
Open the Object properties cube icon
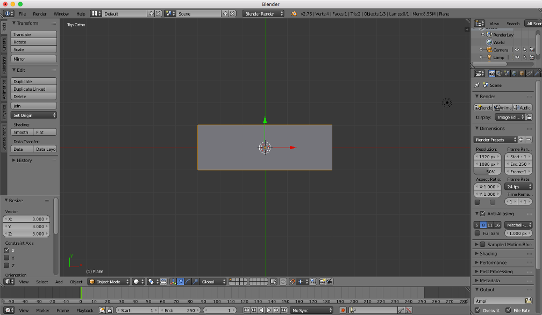coord(522,73)
